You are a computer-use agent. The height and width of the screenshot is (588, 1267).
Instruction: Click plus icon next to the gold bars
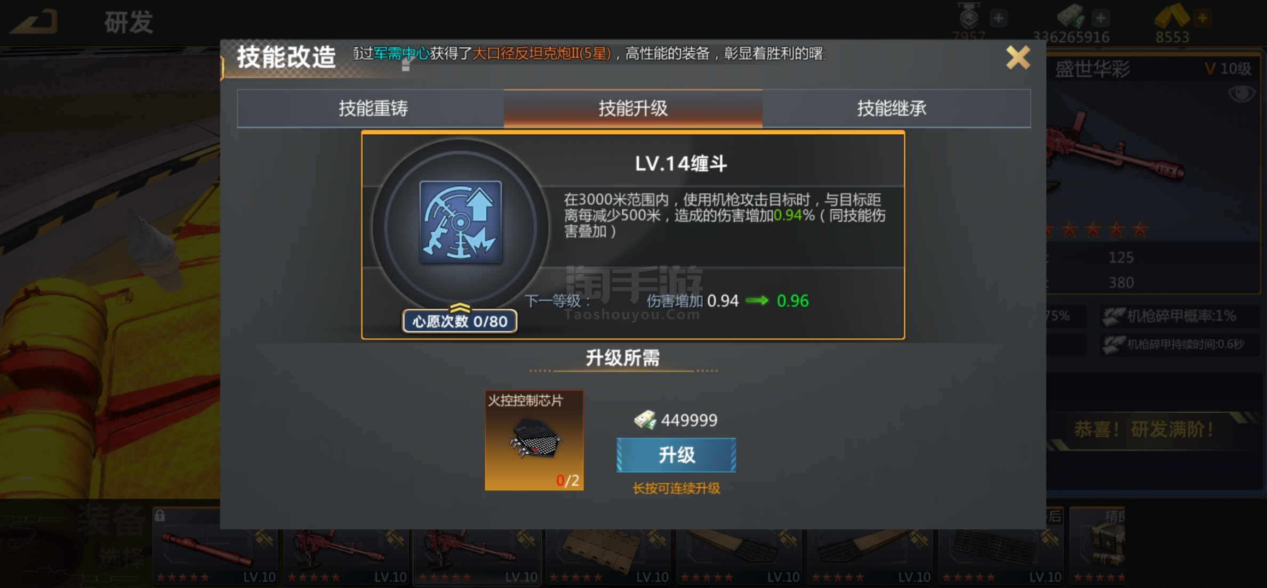(1202, 18)
